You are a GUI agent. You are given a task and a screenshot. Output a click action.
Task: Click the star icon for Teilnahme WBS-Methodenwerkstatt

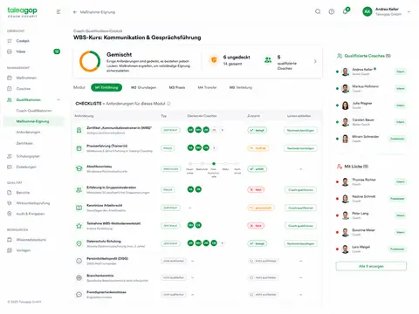[79, 226]
